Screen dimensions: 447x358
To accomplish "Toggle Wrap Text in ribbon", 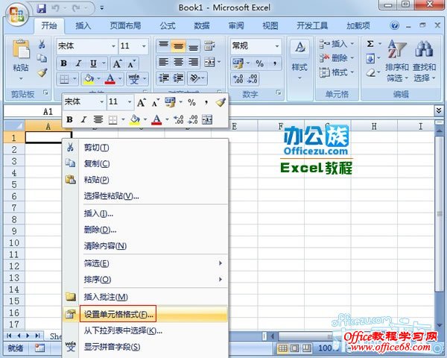I will pyautogui.click(x=209, y=45).
